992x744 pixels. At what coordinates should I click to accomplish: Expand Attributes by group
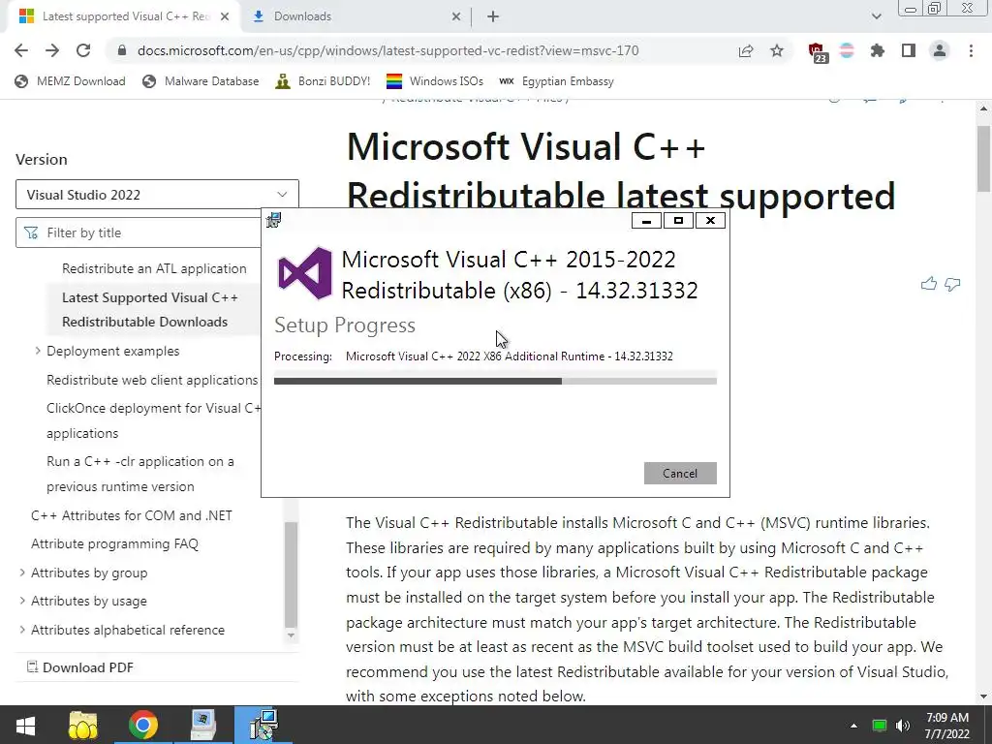coord(23,573)
